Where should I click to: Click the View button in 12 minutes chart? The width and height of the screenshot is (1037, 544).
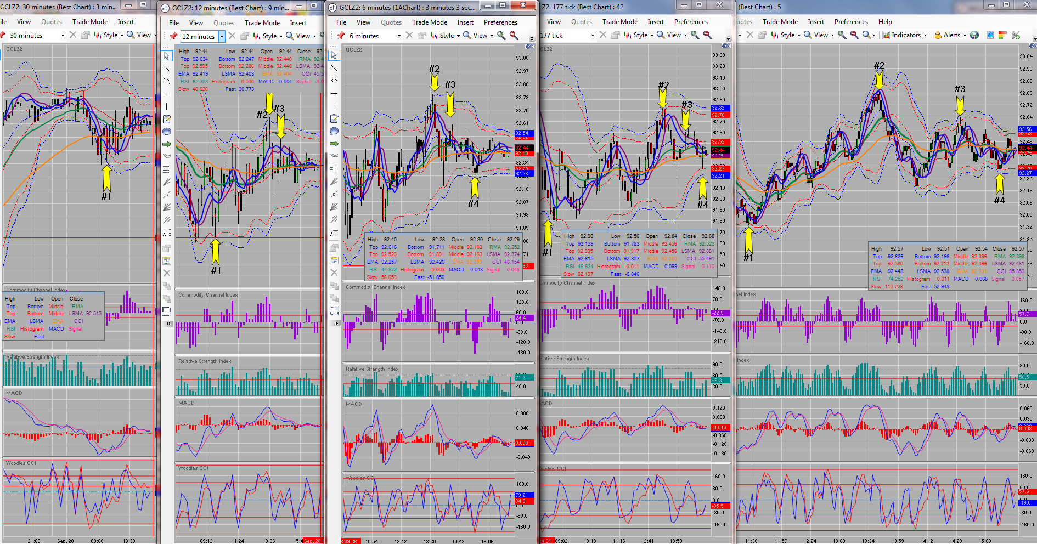(x=301, y=36)
